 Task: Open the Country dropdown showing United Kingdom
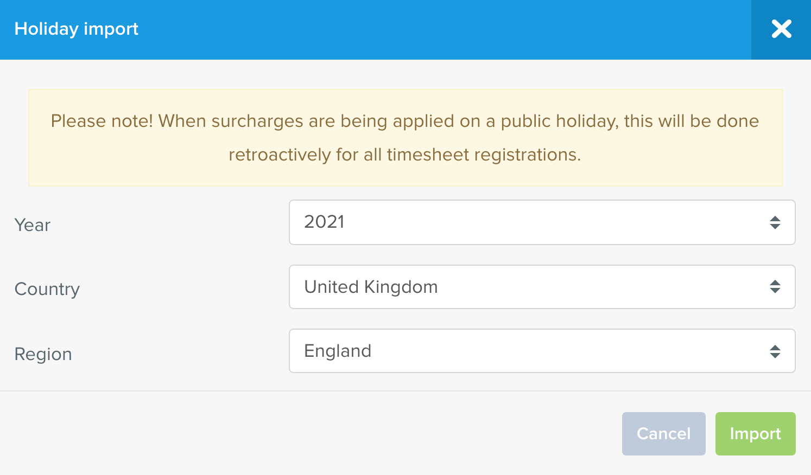tap(541, 287)
